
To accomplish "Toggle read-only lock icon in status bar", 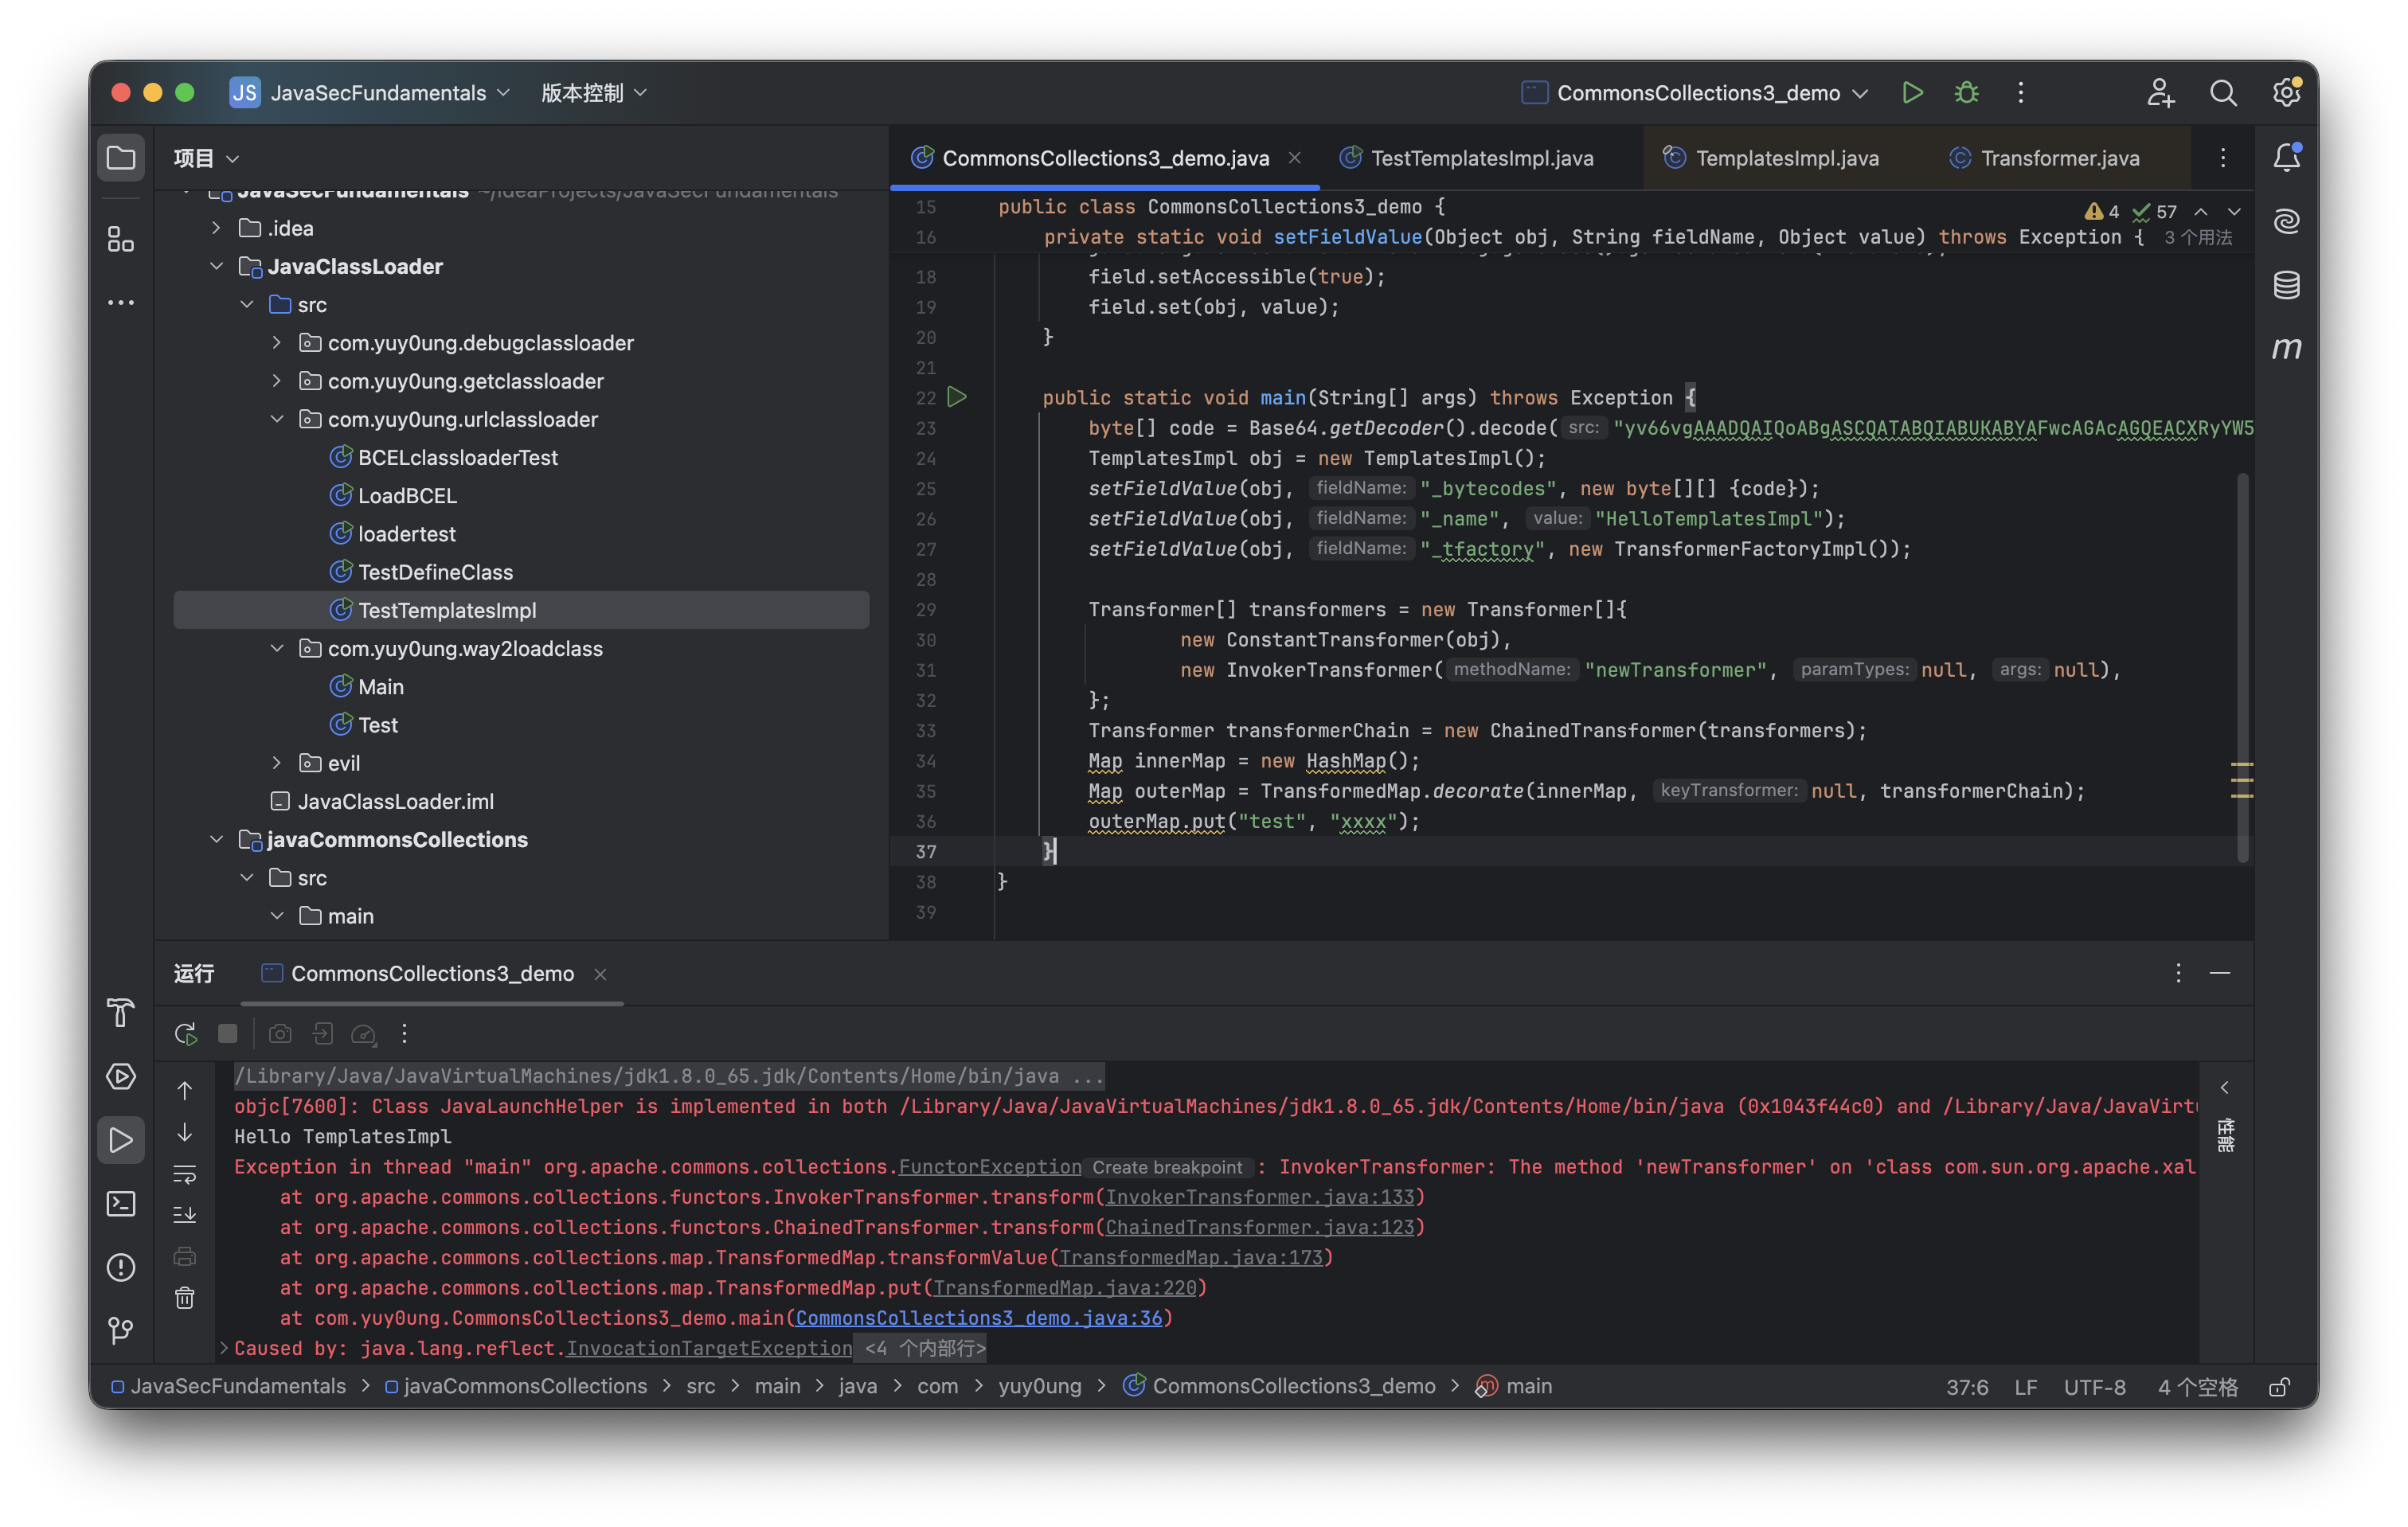I will click(2279, 1387).
